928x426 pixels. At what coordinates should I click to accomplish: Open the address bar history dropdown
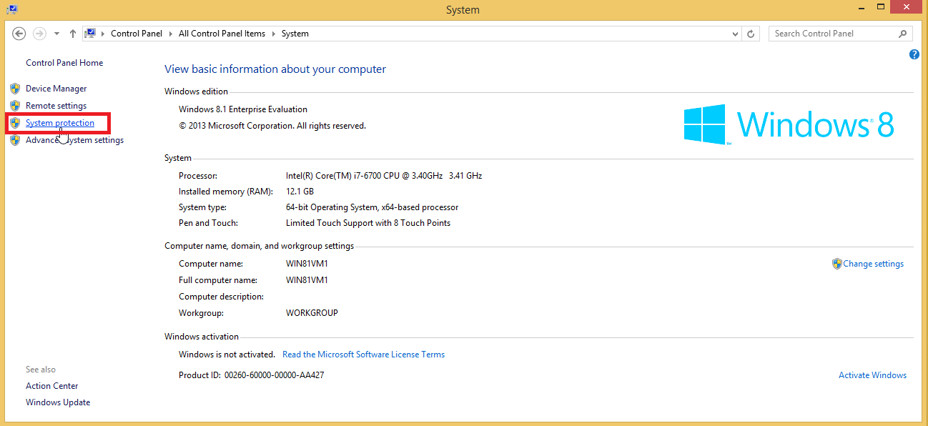point(736,34)
